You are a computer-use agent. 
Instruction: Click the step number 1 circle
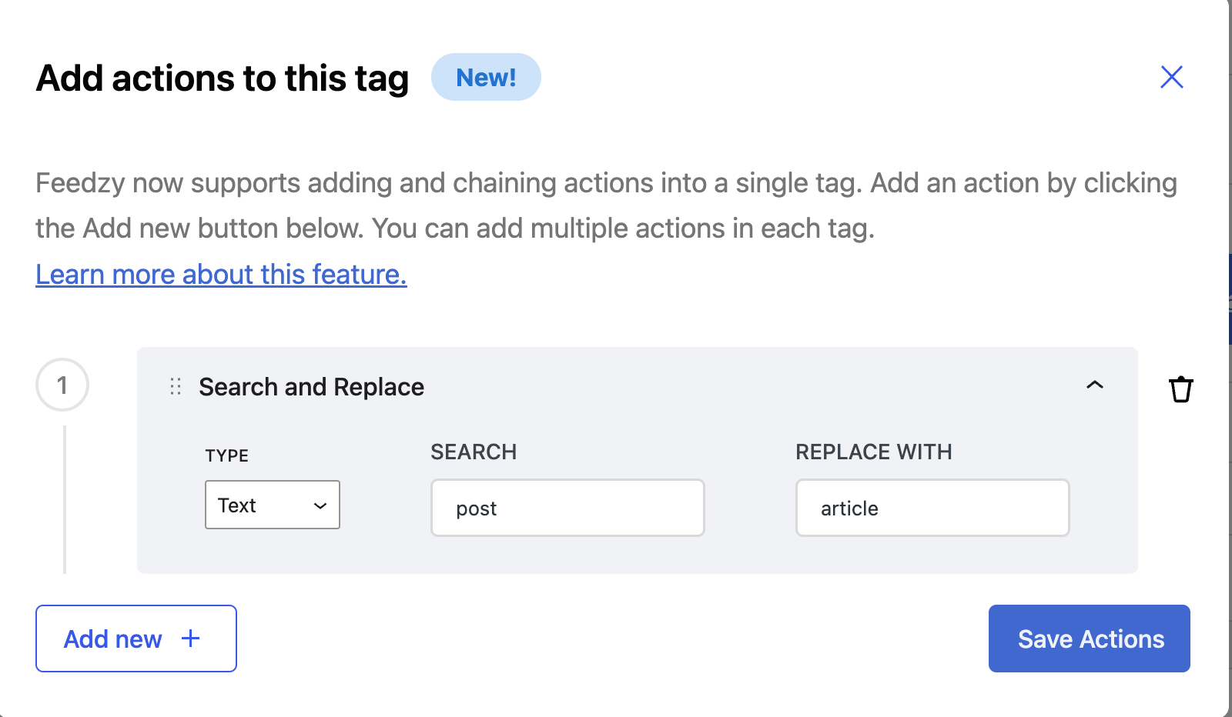[62, 385]
